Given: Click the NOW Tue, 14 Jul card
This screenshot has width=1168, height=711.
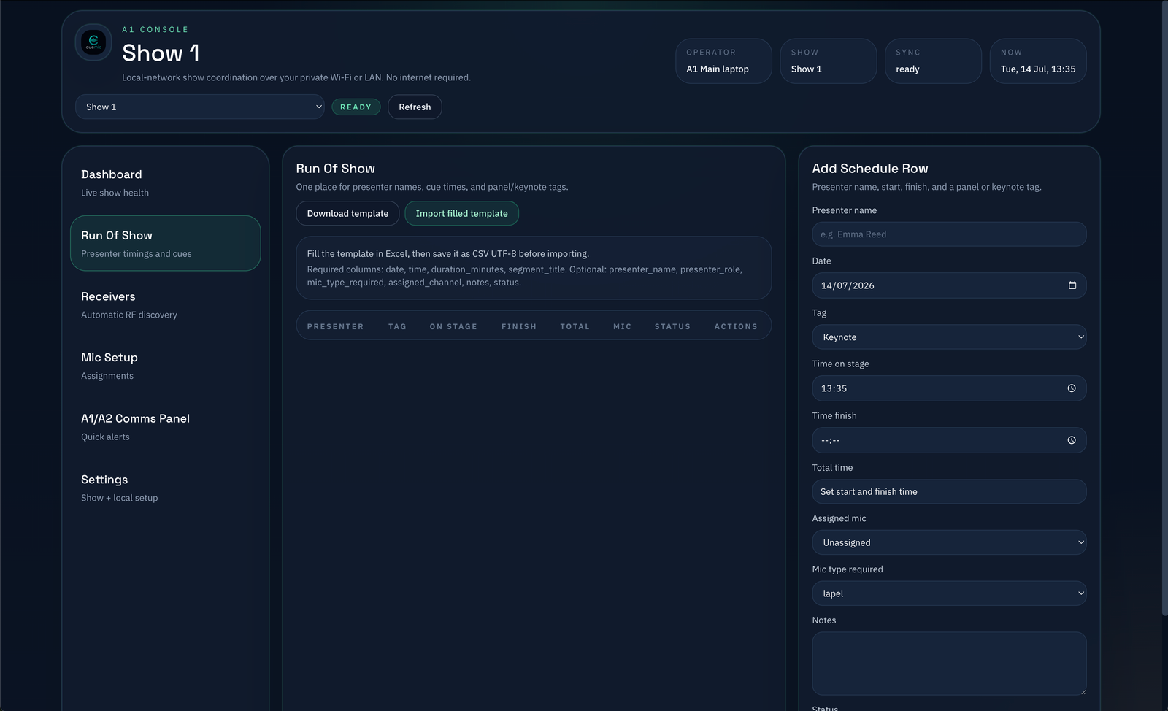Looking at the screenshot, I should point(1038,61).
